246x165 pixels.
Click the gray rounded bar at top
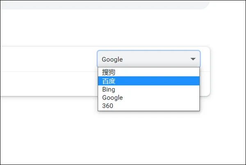pyautogui.click(x=102, y=4)
